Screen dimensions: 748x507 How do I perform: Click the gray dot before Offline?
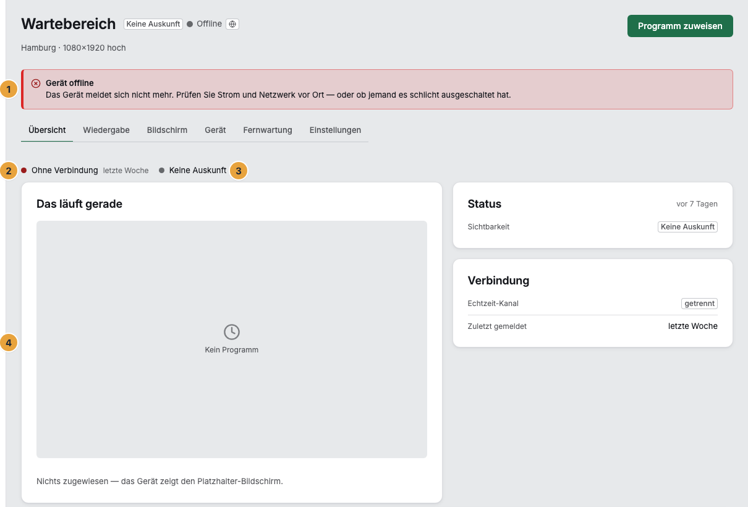click(190, 24)
